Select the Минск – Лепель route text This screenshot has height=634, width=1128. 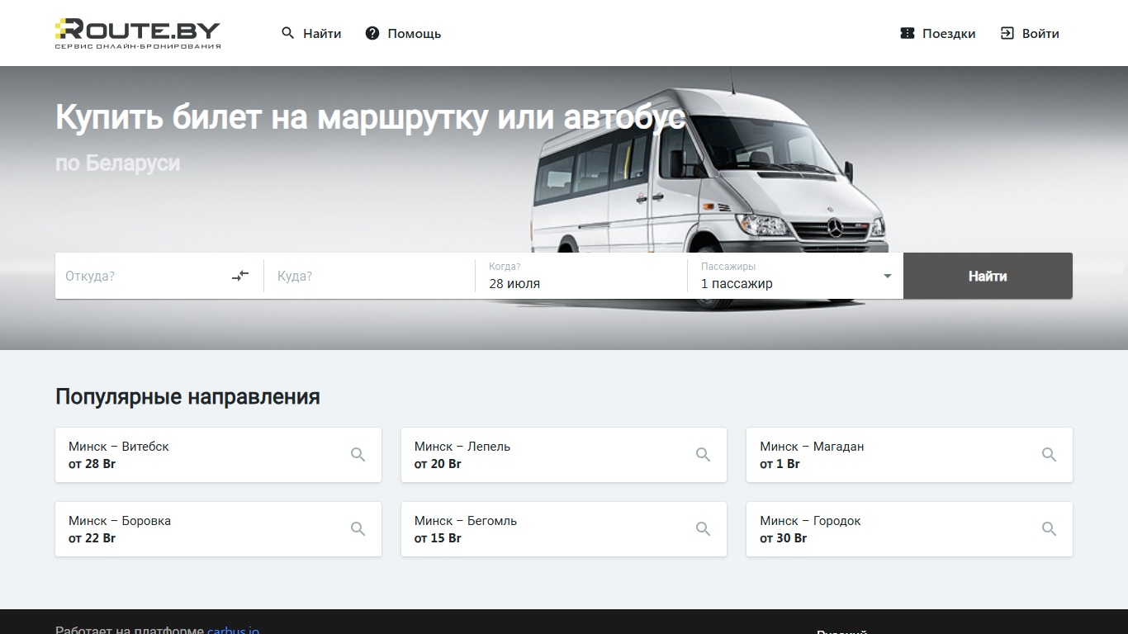[x=462, y=446]
